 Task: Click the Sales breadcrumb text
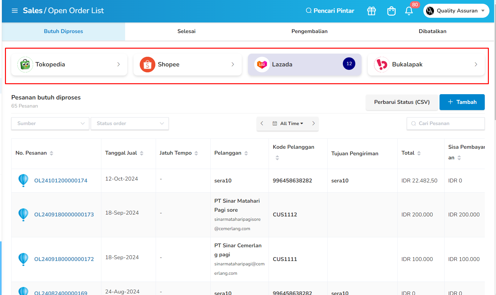coord(33,11)
